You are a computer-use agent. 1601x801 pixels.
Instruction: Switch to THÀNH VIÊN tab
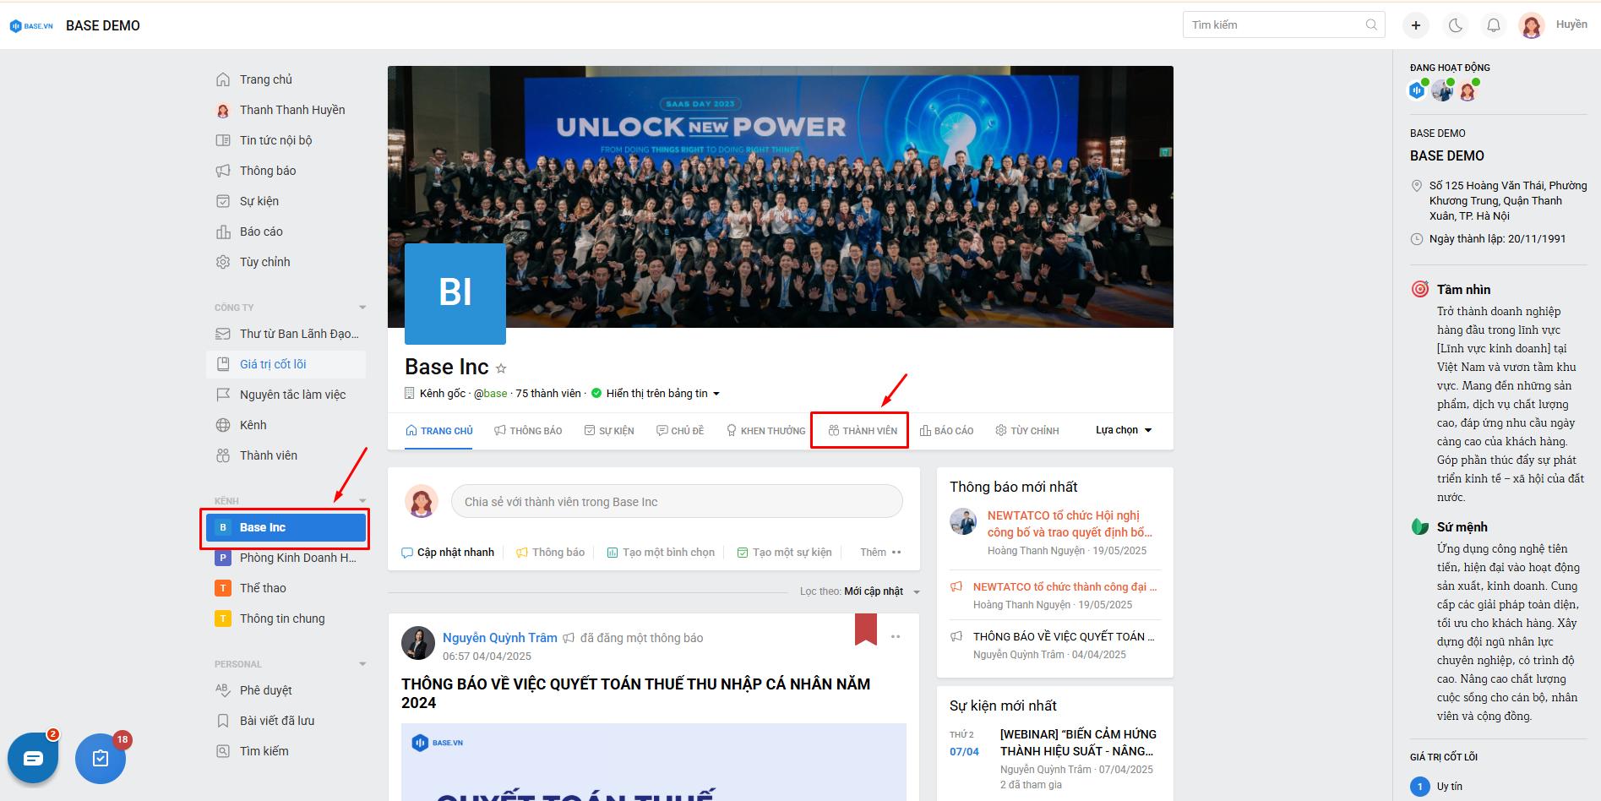(x=863, y=431)
